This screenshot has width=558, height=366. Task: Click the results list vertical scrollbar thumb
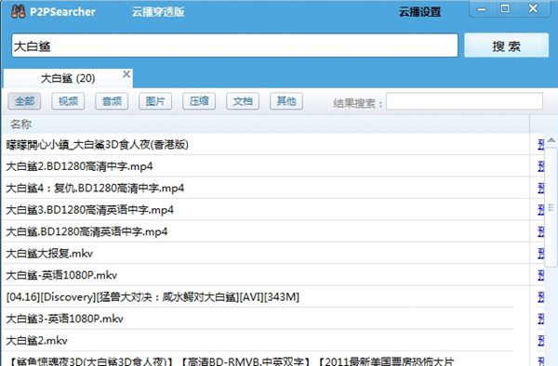(x=551, y=207)
